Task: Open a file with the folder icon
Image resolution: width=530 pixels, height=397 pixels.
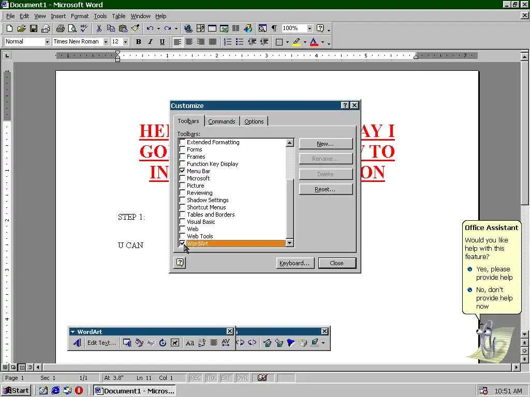Action: [x=21, y=28]
